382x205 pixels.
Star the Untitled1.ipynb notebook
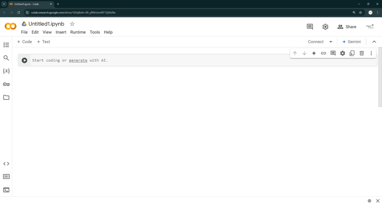click(72, 24)
